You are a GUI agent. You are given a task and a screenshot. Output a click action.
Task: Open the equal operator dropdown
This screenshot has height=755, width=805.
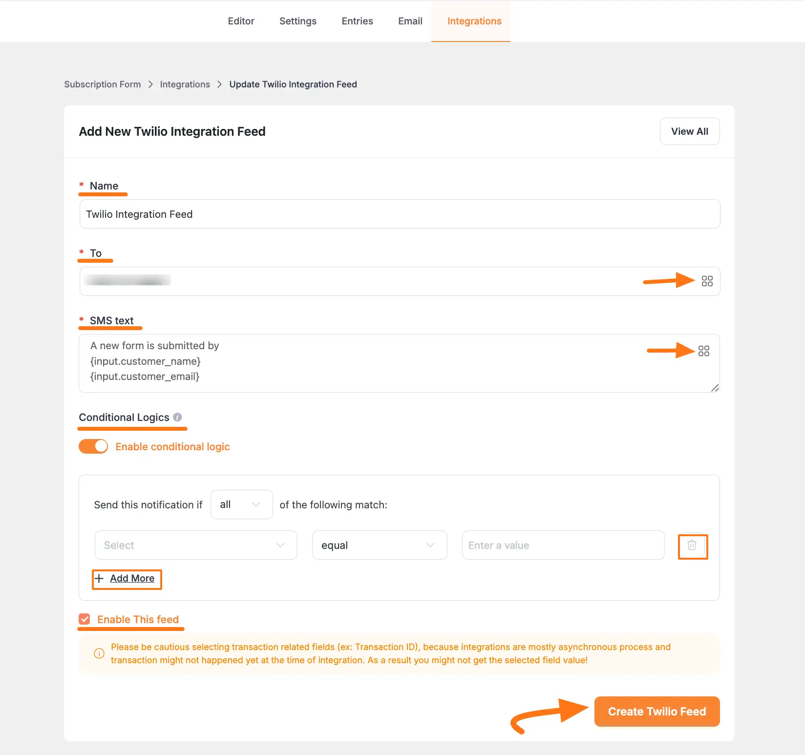379,545
